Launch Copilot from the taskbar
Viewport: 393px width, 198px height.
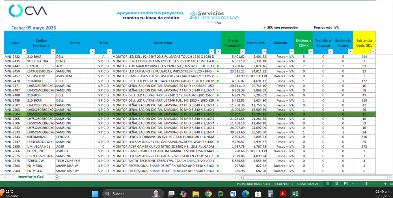(183, 194)
